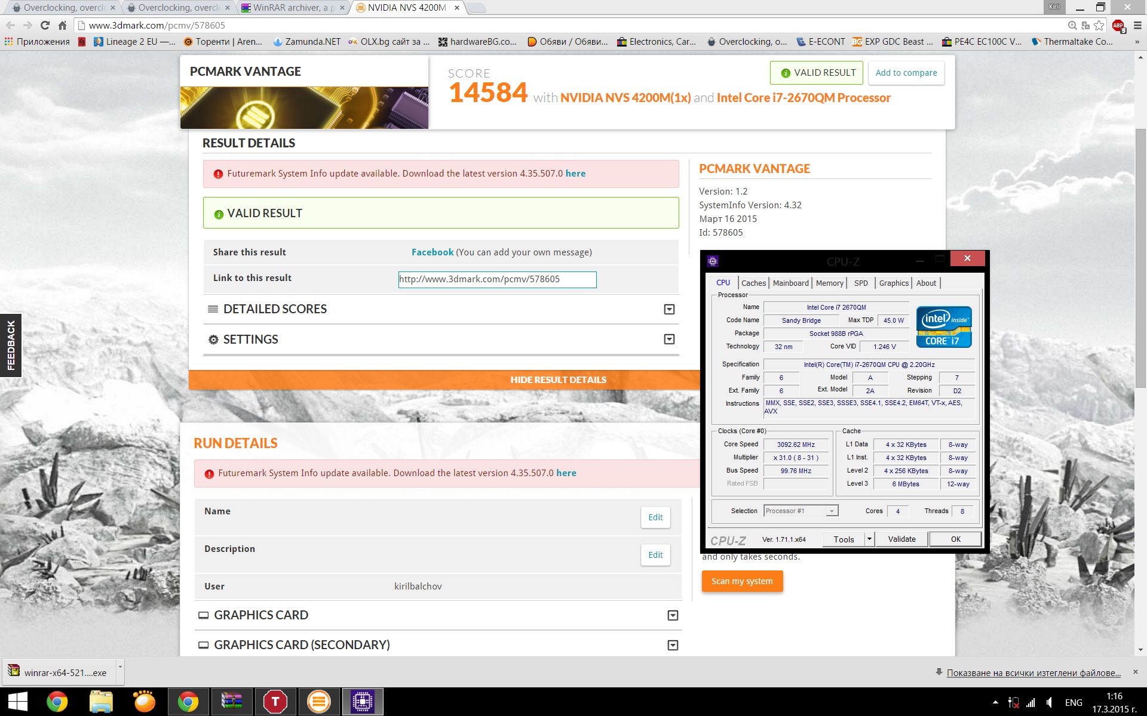Show more bookmarks with the chevron

pos(1137,42)
